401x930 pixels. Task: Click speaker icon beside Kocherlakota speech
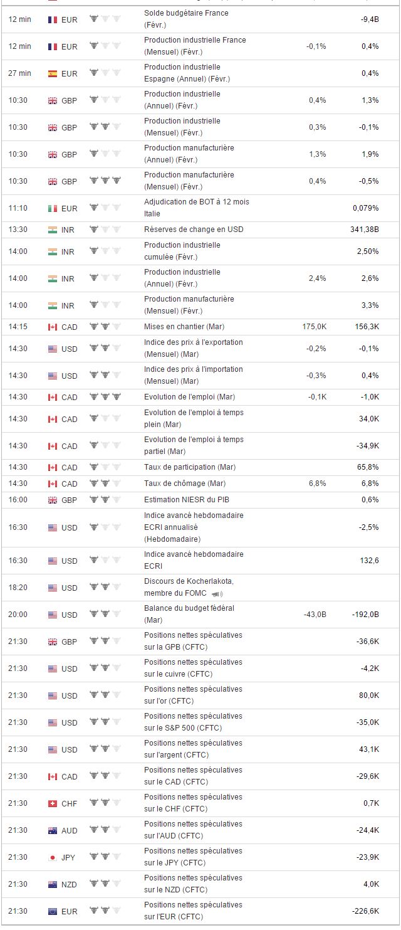coord(217,594)
